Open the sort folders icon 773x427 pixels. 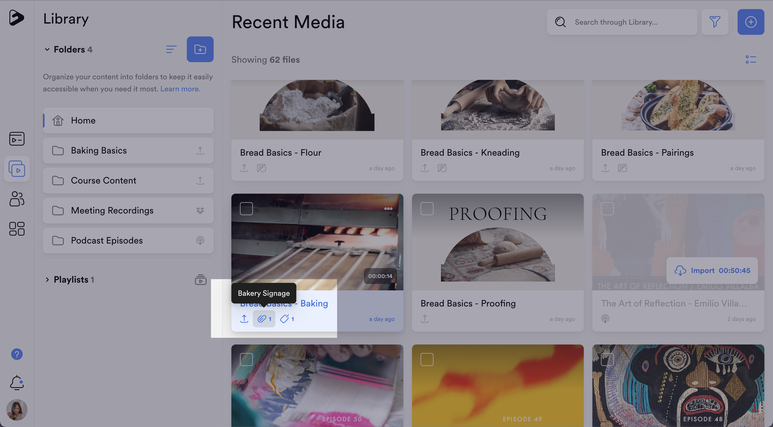point(171,49)
